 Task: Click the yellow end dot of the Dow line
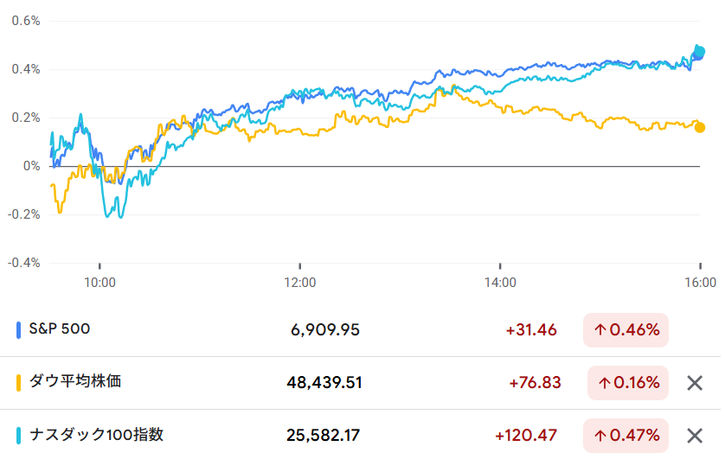click(699, 128)
